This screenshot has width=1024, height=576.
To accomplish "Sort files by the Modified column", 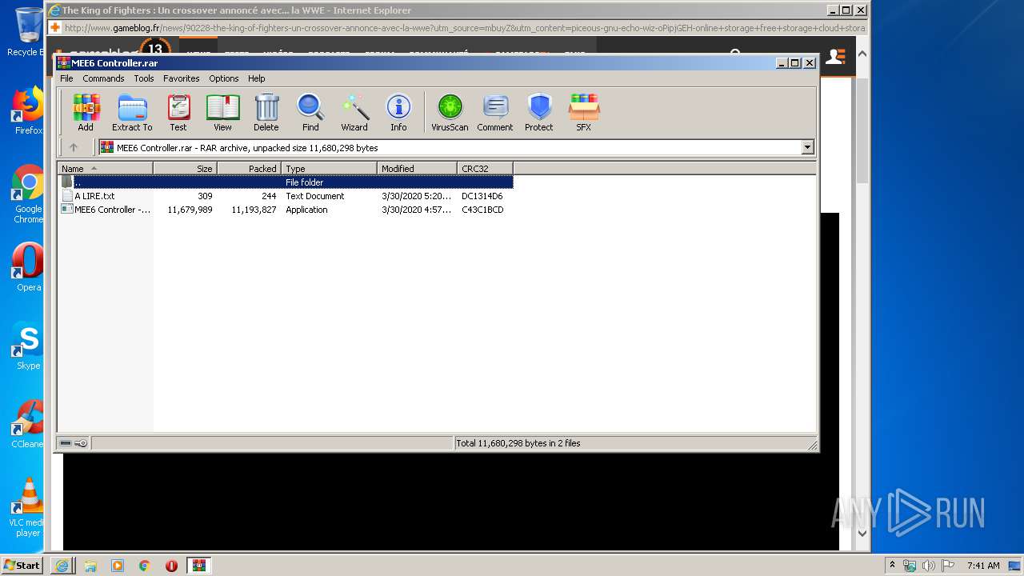I will tap(417, 169).
